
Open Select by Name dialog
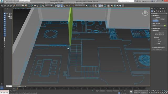tap(26, 6)
